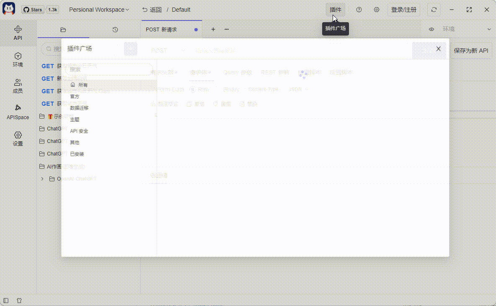Click the shirt theme icon in the bottom bar
The width and height of the screenshot is (496, 306).
point(19,301)
